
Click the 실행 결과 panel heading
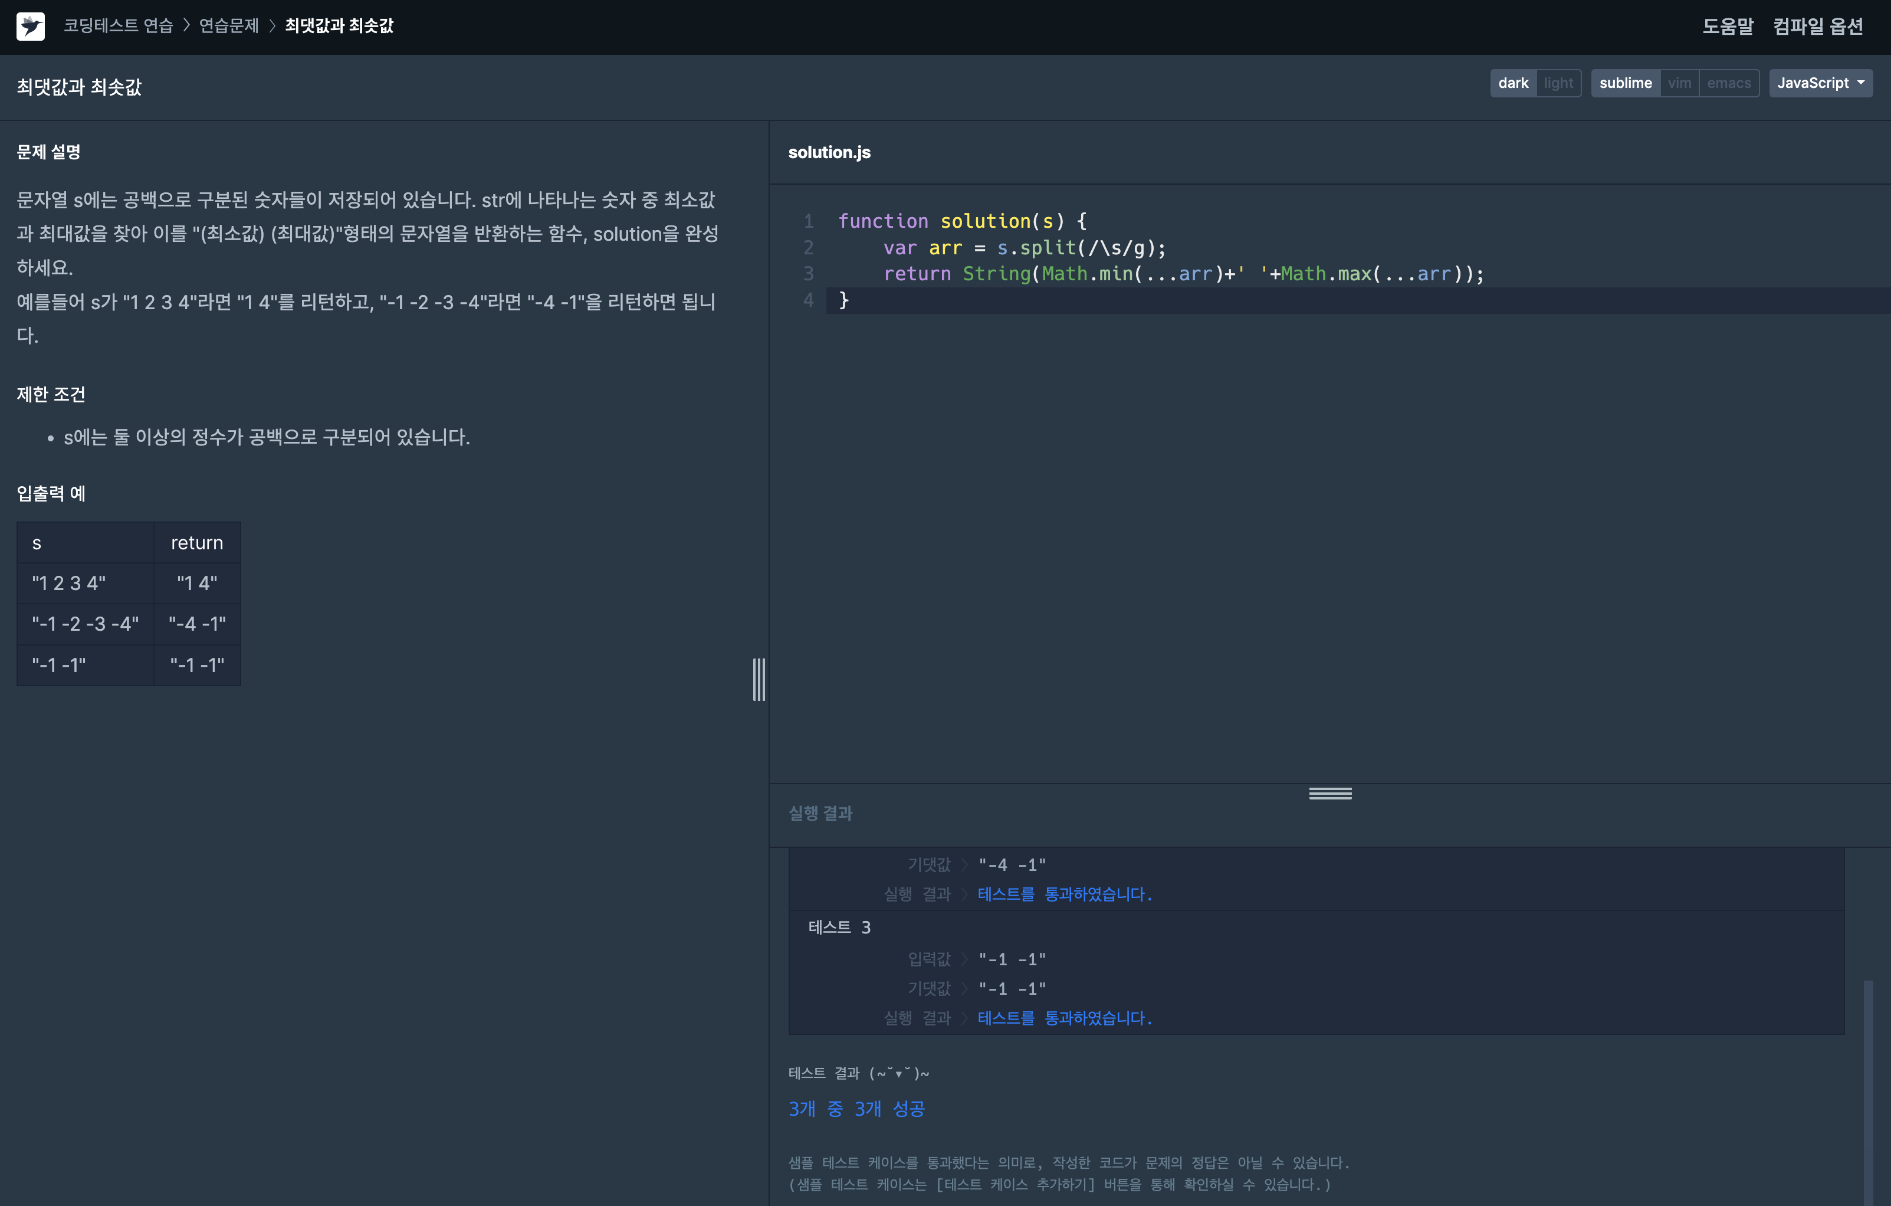pos(820,813)
